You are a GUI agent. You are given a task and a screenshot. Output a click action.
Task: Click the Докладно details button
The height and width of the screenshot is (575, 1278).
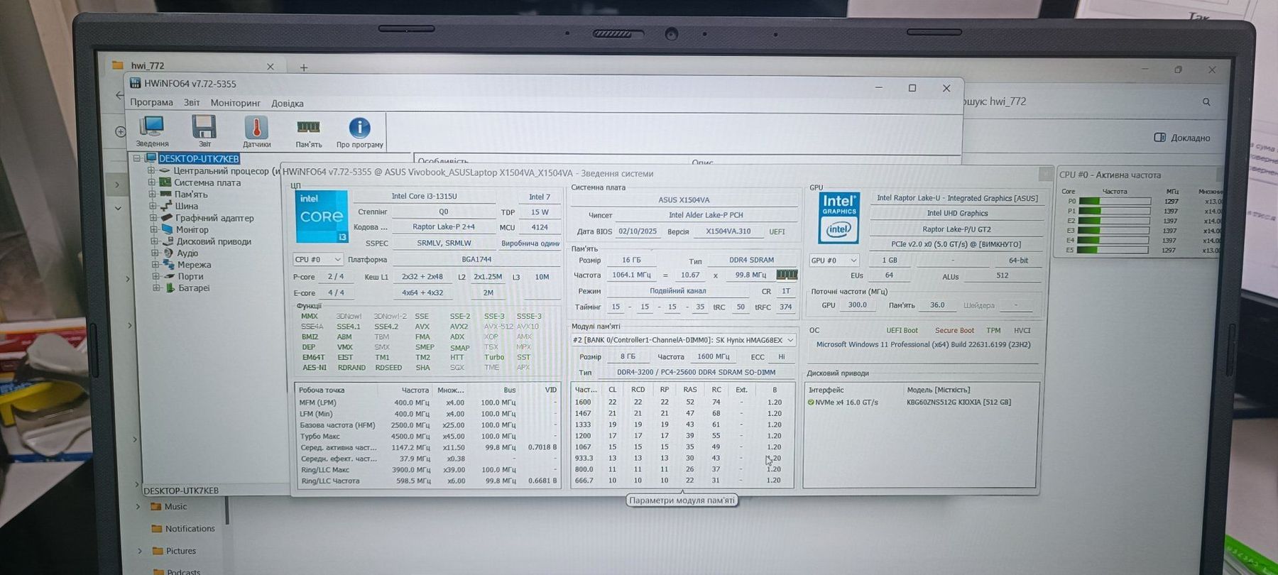1182,138
